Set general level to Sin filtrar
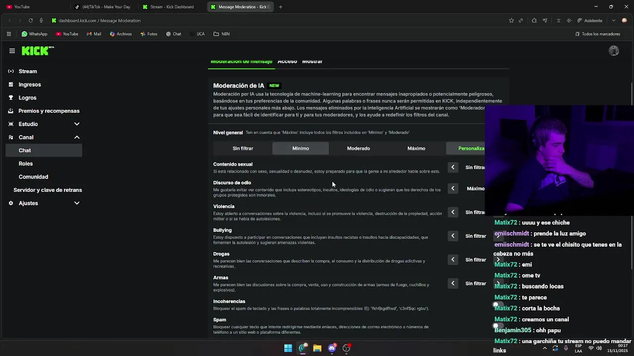 coord(243,148)
